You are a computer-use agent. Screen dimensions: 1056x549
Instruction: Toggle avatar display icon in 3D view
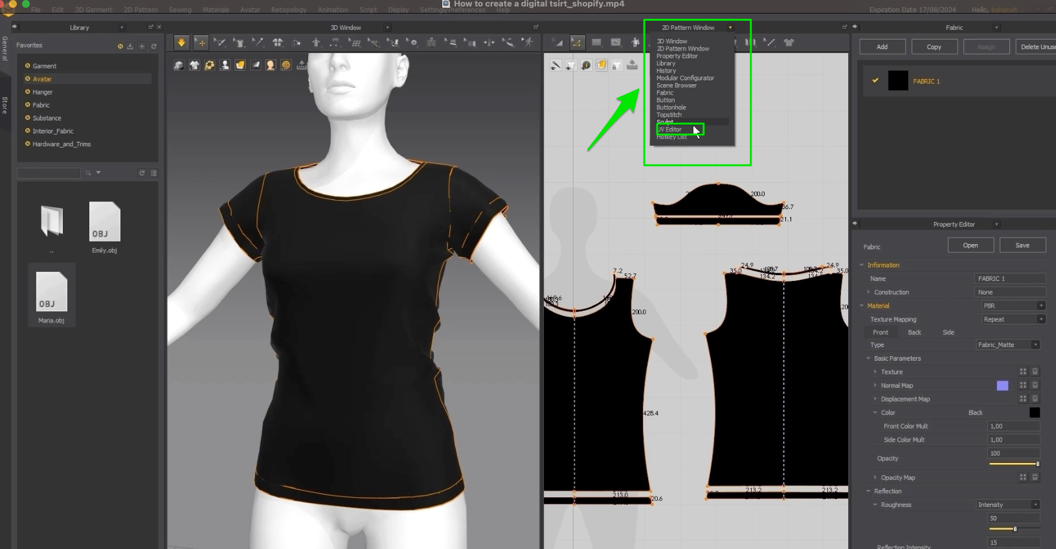click(225, 65)
